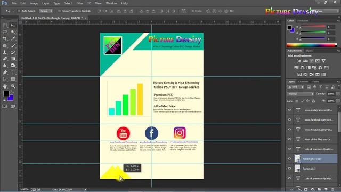Viewport: 341px width, 192px height.
Task: Add a Vibrance adjustment
Action: (x=323, y=61)
